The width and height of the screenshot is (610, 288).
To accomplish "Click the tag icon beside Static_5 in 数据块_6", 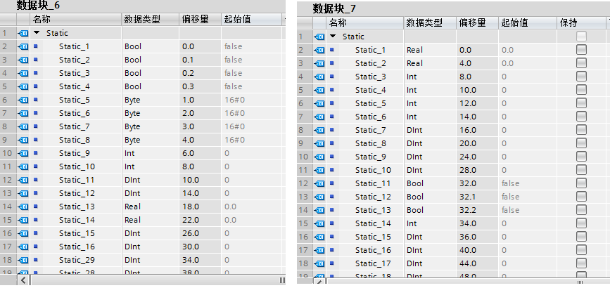I will (23, 100).
